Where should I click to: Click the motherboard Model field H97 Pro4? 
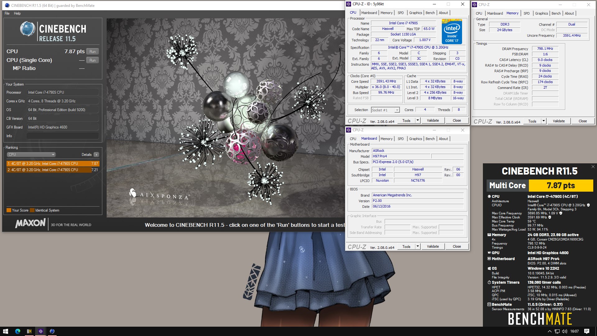click(401, 156)
